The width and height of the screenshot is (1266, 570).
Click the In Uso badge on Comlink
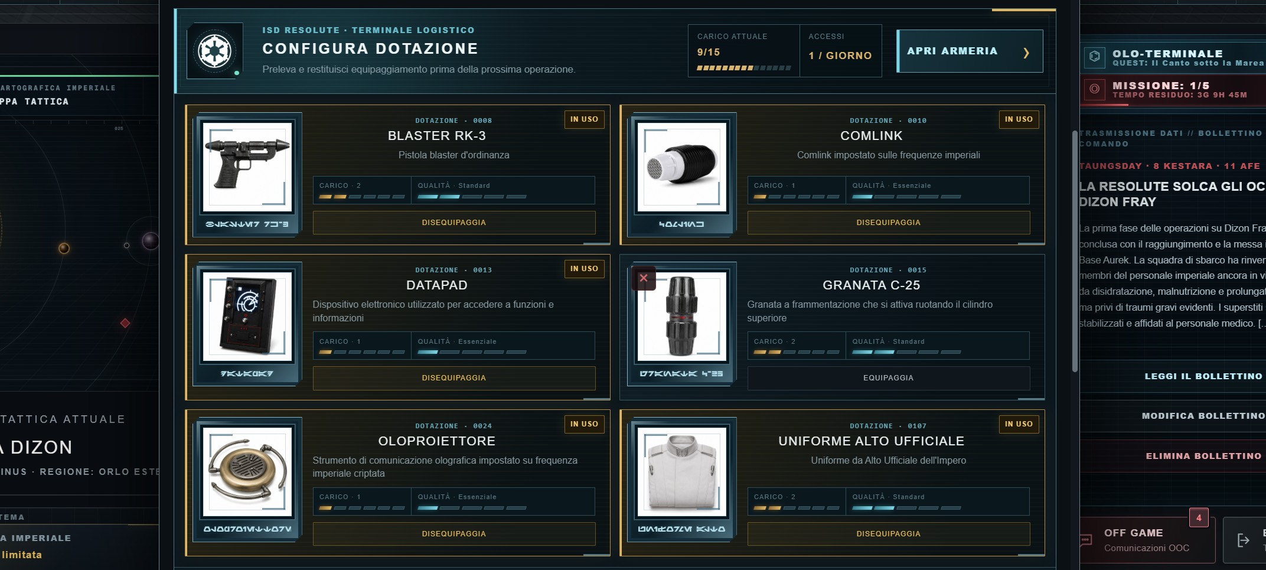pyautogui.click(x=1019, y=119)
